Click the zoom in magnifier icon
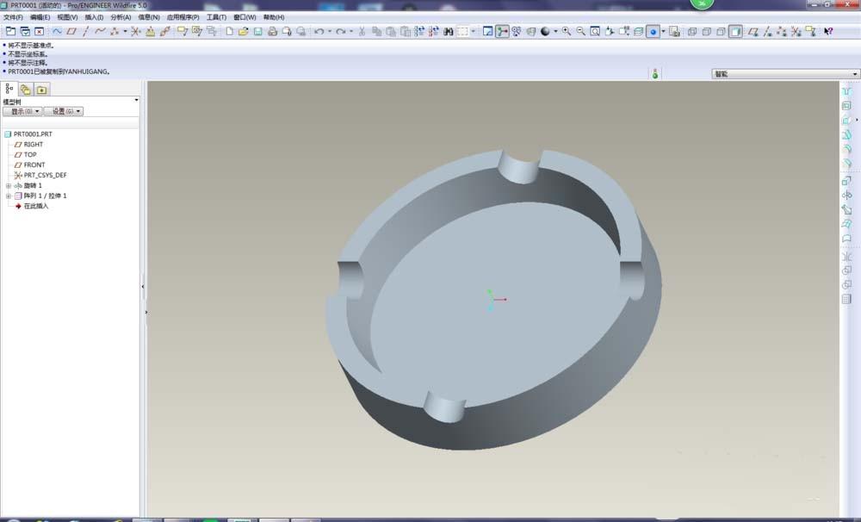This screenshot has height=522, width=861. click(x=567, y=31)
